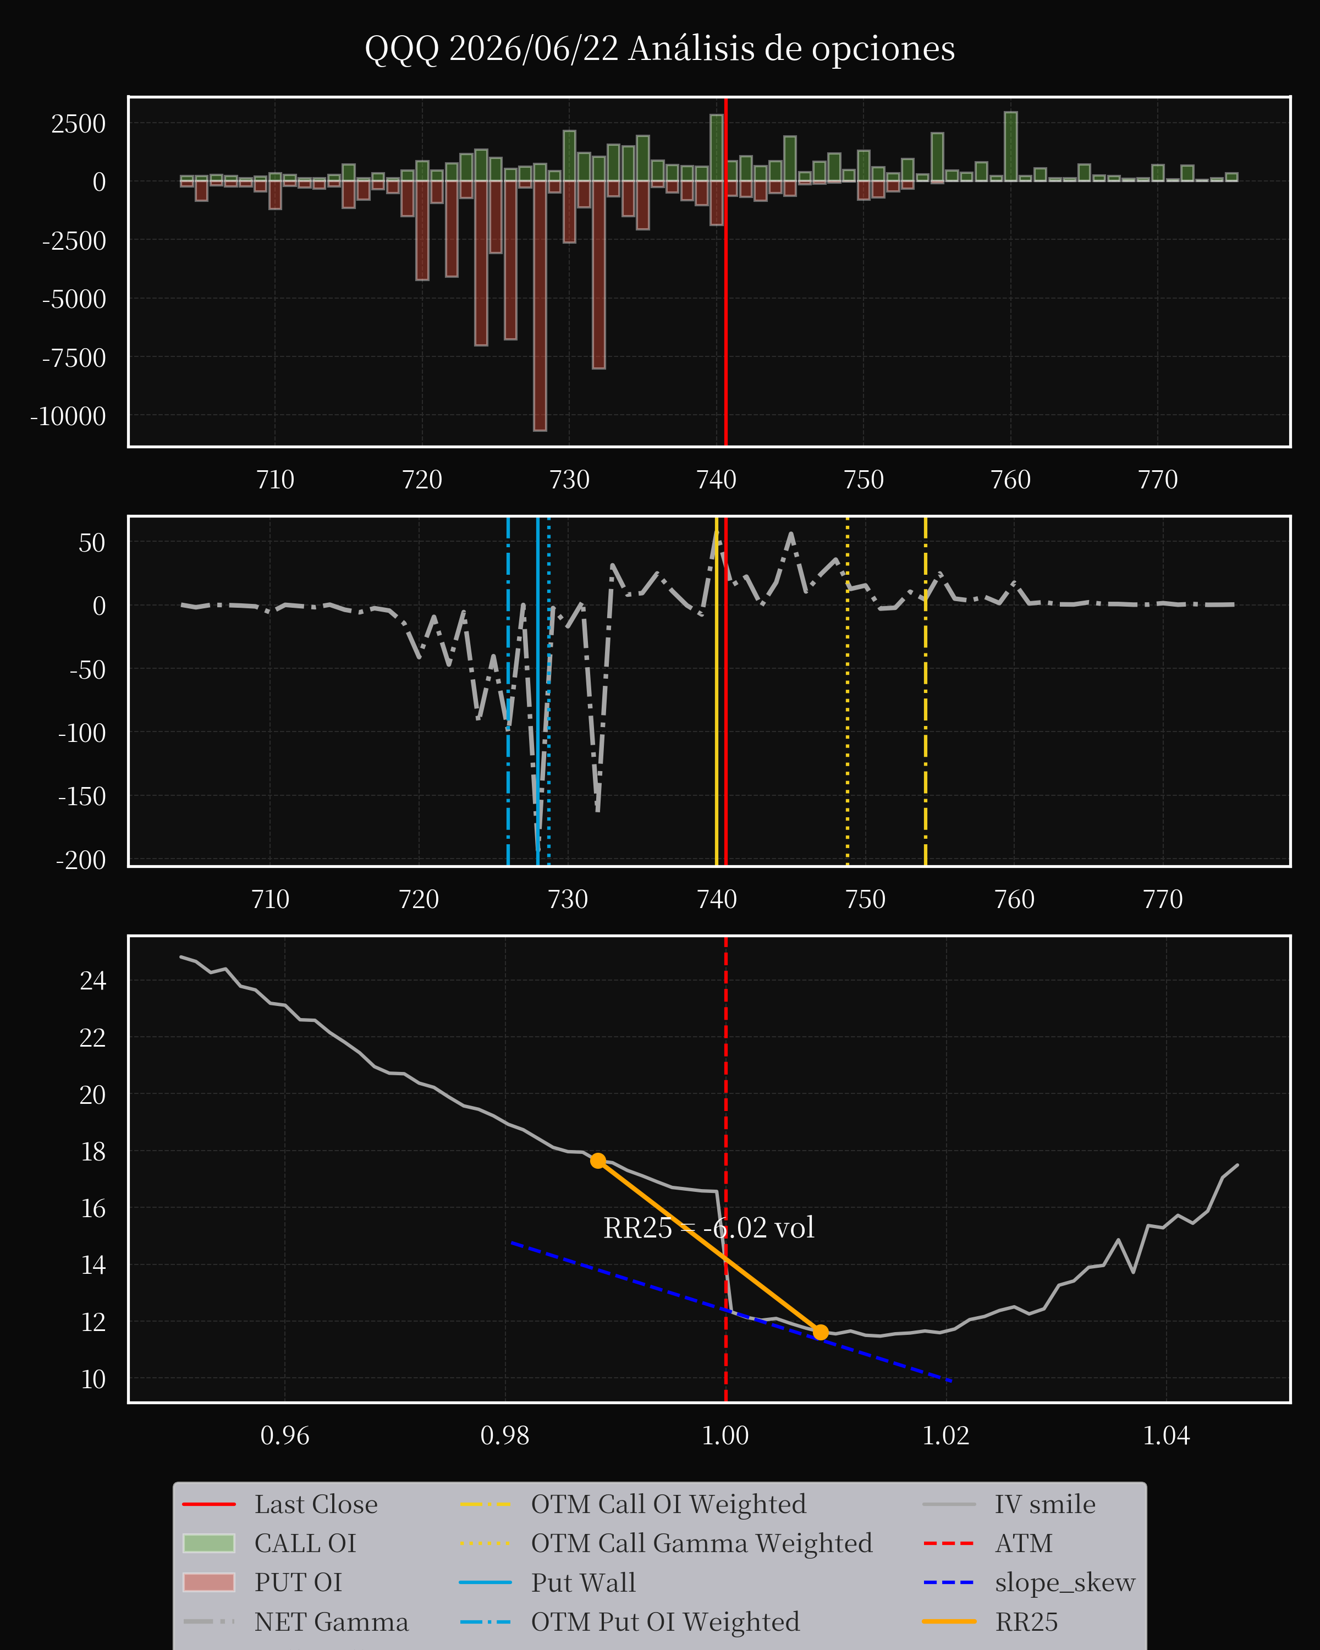Image resolution: width=1320 pixels, height=1650 pixels.
Task: Click the upper orange RR25 marker dot
Action: 598,1161
